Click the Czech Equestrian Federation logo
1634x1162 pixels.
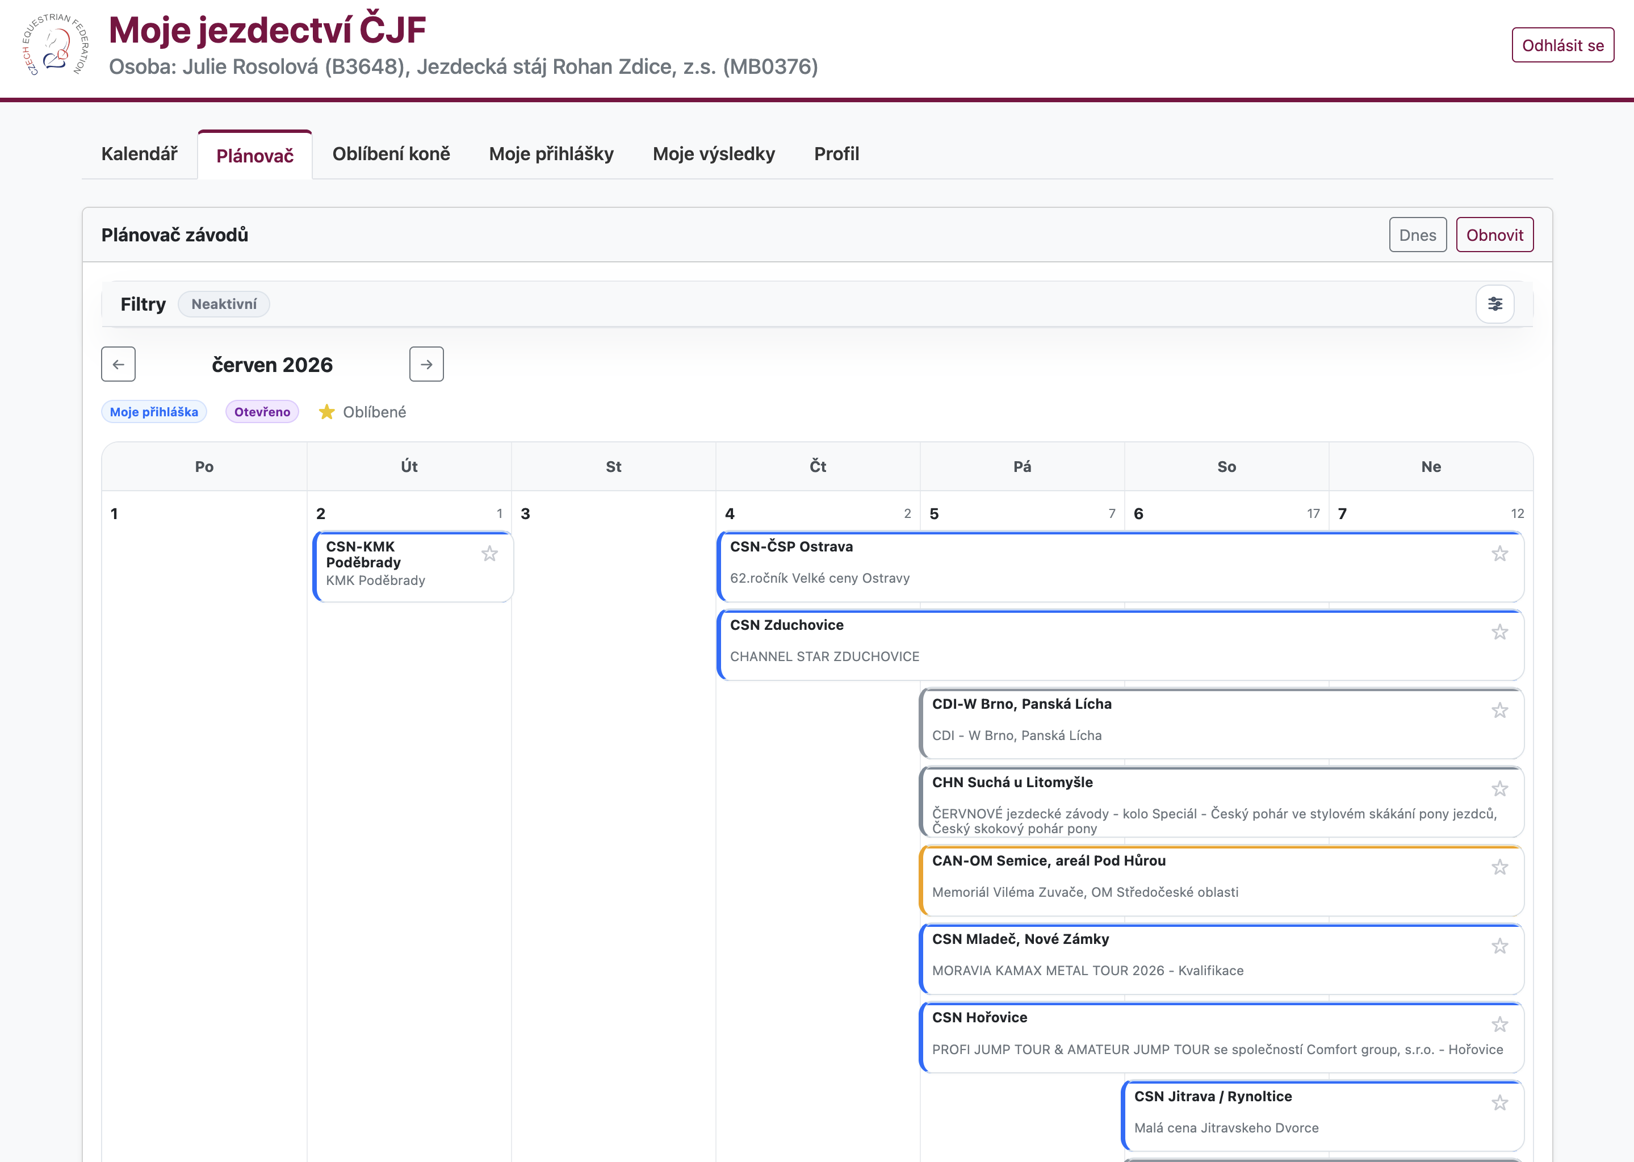tap(56, 44)
